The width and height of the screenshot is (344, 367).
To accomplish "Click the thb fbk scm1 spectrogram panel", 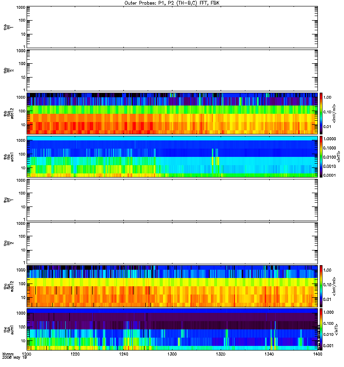I will click(x=172, y=156).
